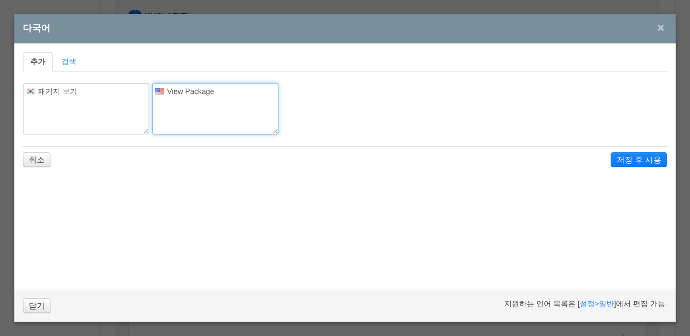The width and height of the screenshot is (690, 336).
Task: Click the Korean text field with 패키지 보기
Action: 86,109
